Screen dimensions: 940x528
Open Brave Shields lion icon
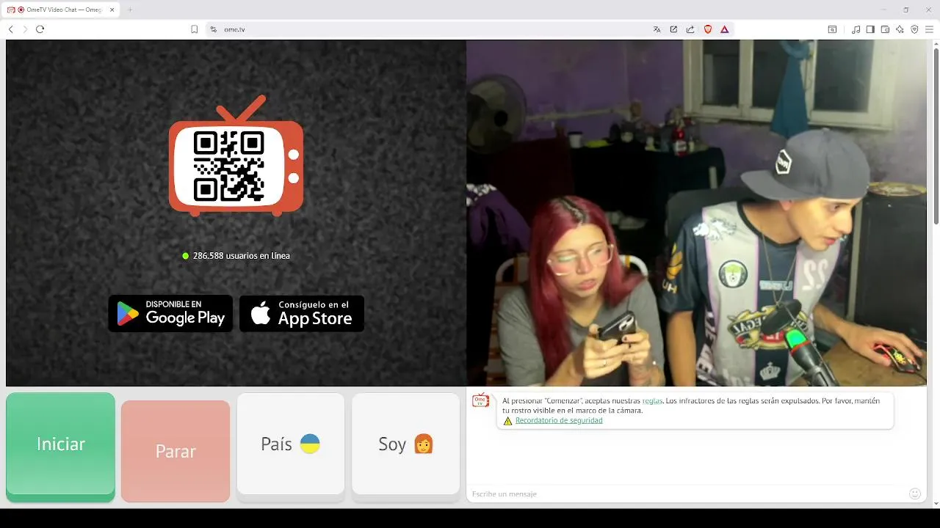point(708,29)
